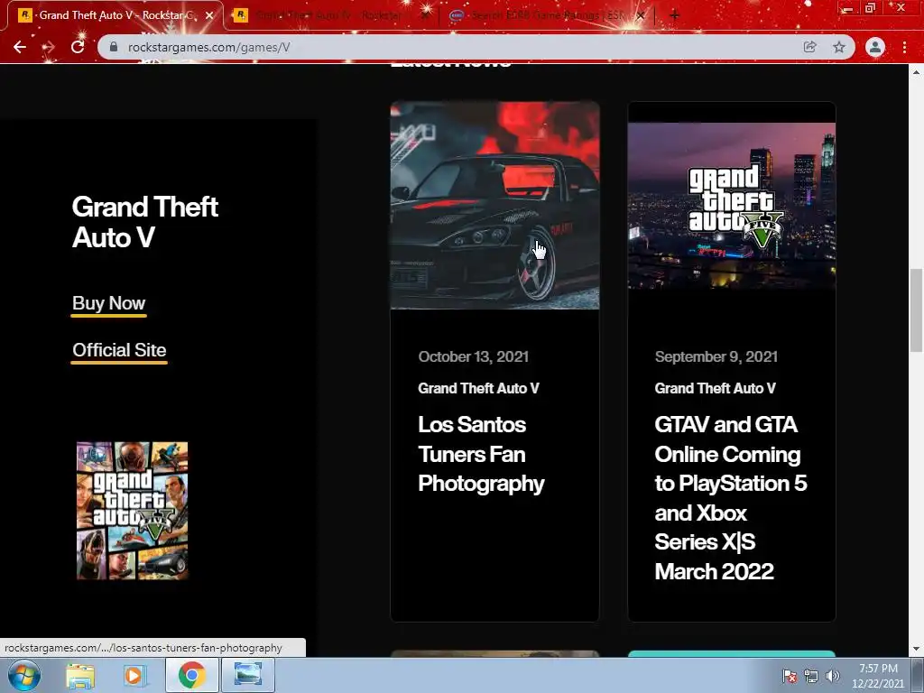Click the page vertical scrollbar thumb
This screenshot has height=693, width=924.
916,310
